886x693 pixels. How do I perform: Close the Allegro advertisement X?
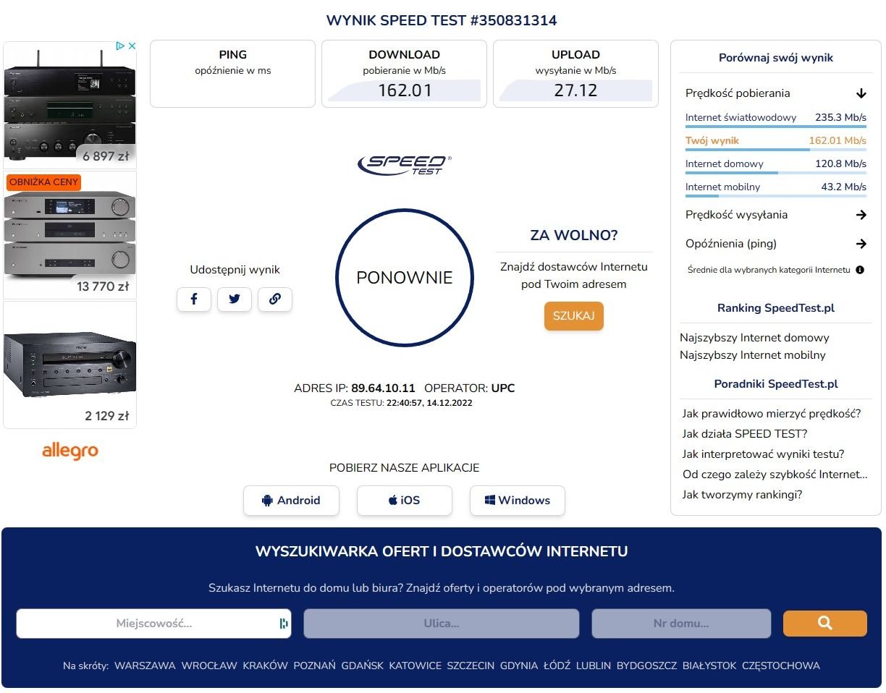pos(132,46)
